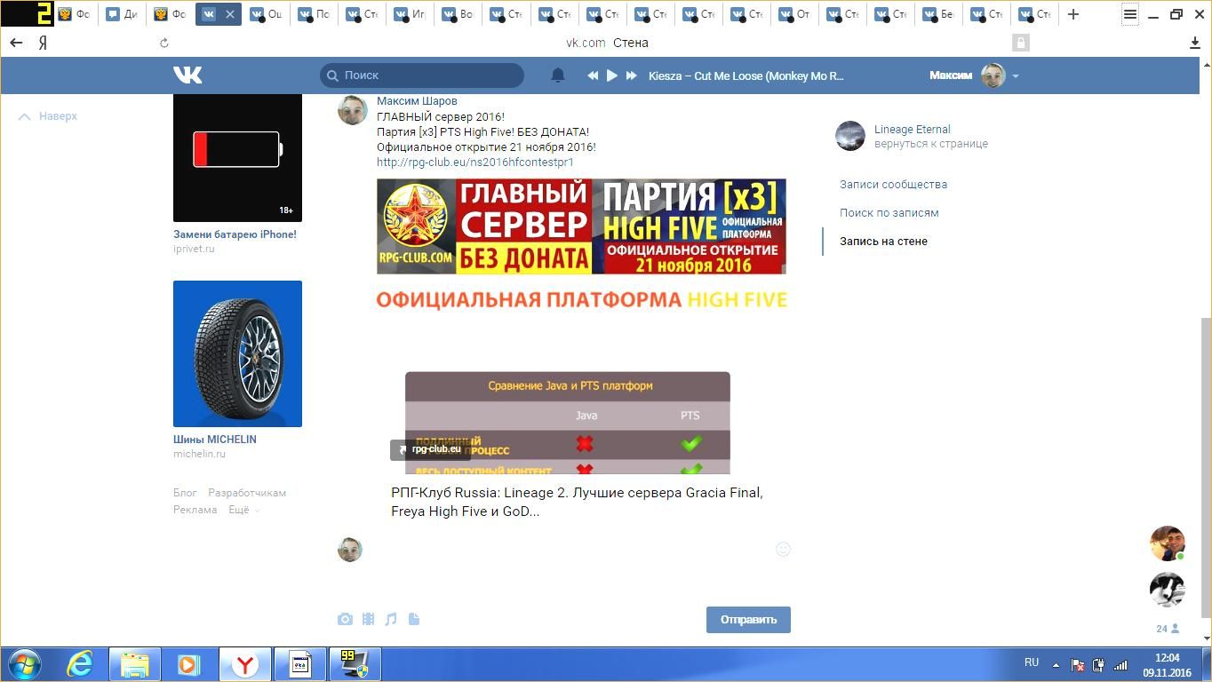Click the lock icon in address bar
Image resolution: width=1212 pixels, height=682 pixels.
[1020, 43]
